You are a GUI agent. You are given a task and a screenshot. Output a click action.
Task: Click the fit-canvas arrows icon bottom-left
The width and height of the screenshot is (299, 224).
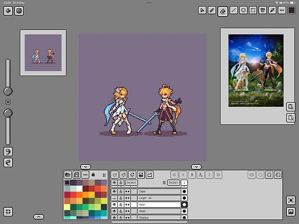pos(8,211)
